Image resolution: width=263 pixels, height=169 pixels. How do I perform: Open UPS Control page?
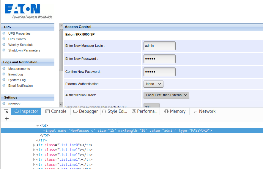[17, 39]
